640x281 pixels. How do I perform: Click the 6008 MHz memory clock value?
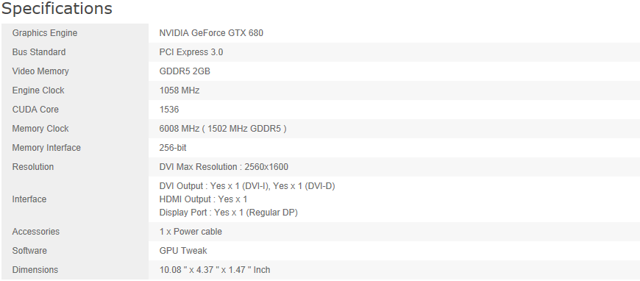(x=223, y=129)
